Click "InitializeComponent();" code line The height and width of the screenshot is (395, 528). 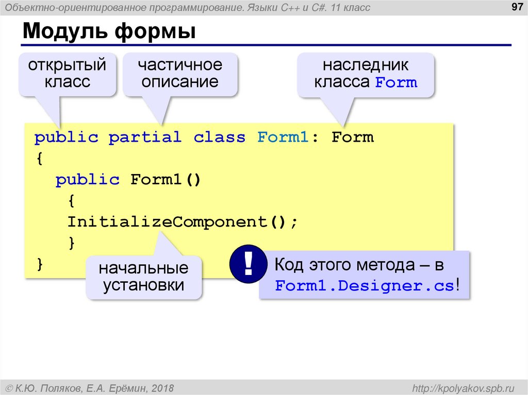tap(183, 222)
